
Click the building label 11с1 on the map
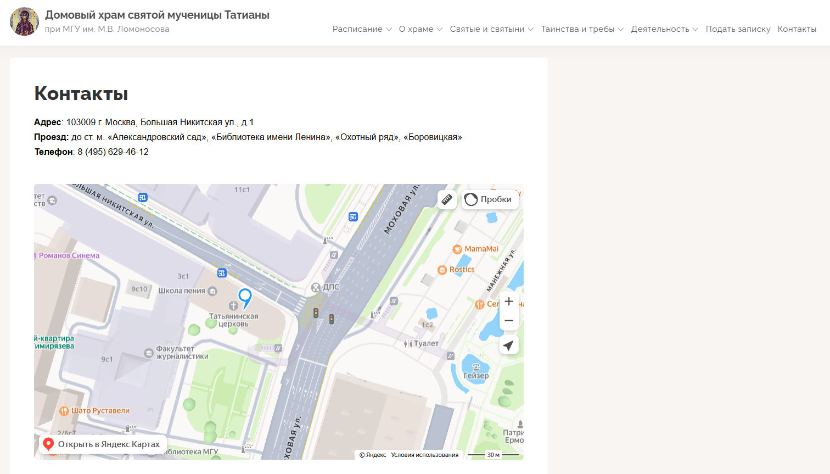tap(242, 190)
